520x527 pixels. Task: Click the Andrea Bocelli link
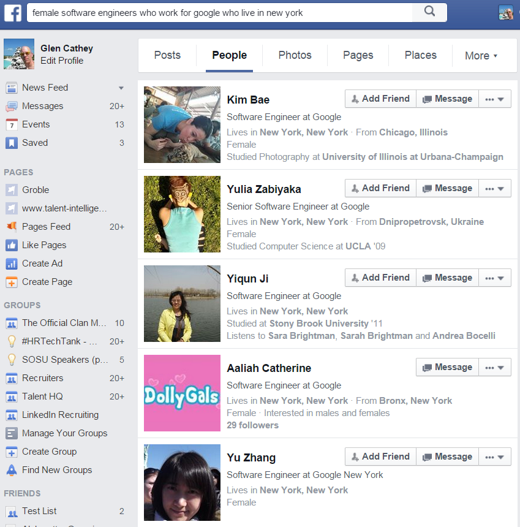[x=464, y=336]
